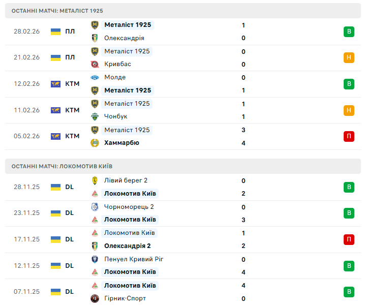Screen dimensions: 365x308
Task: Click the Ukraine flag on 28.11.25 row
Action: click(x=55, y=187)
